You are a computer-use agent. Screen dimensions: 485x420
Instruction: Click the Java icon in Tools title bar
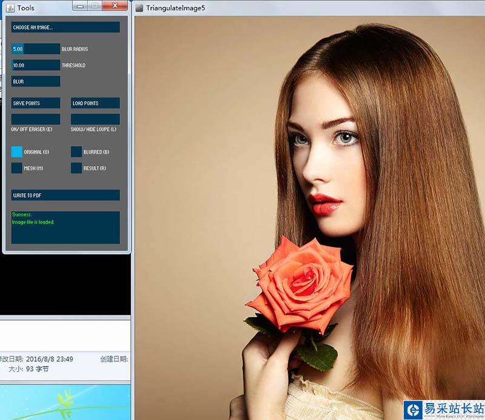coord(10,8)
